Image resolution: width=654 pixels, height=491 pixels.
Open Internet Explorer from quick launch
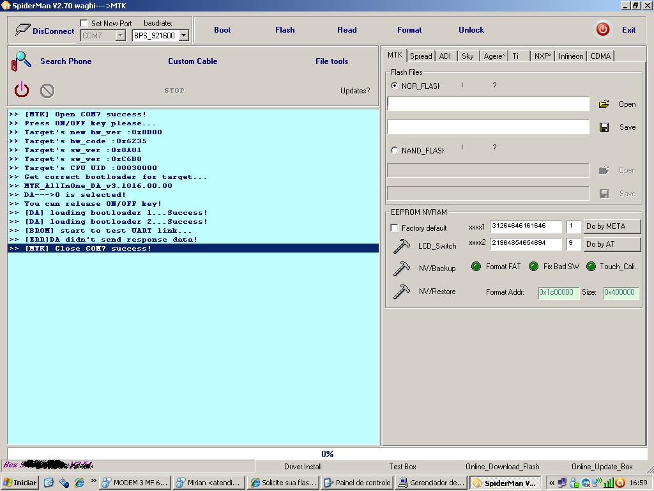pos(79,483)
